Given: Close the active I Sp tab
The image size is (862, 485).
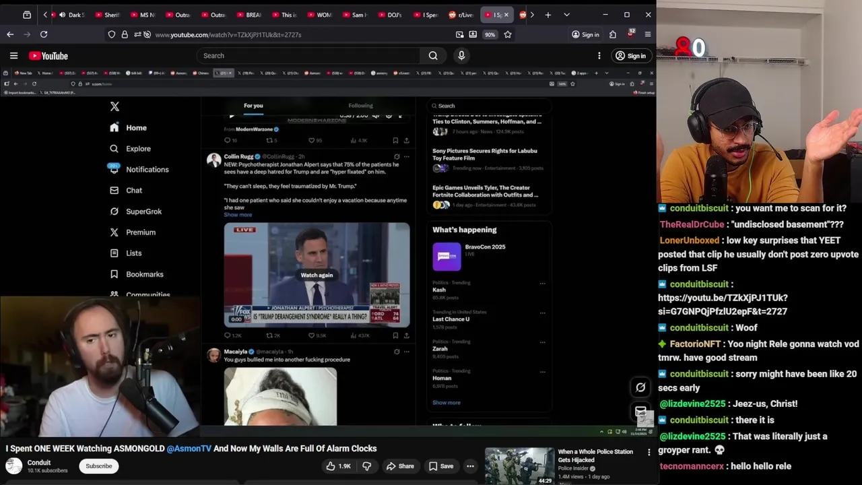Looking at the screenshot, I should [x=506, y=15].
